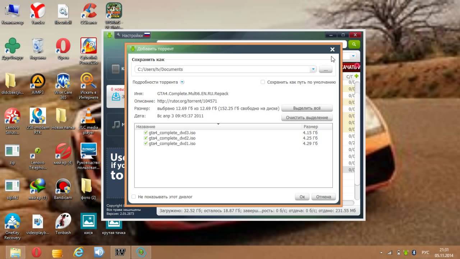Viewport: 460px width, 259px height.
Task: Click the 4.29 Гб size value
Action: point(310,144)
